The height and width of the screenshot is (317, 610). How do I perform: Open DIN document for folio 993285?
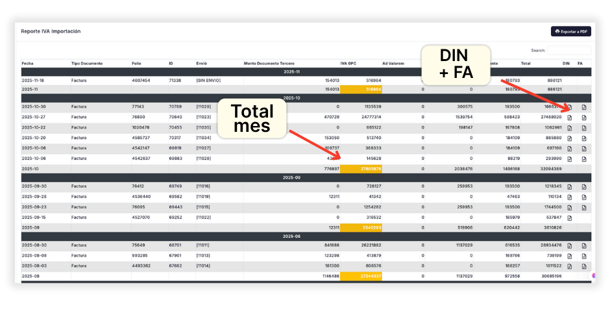pyautogui.click(x=570, y=256)
